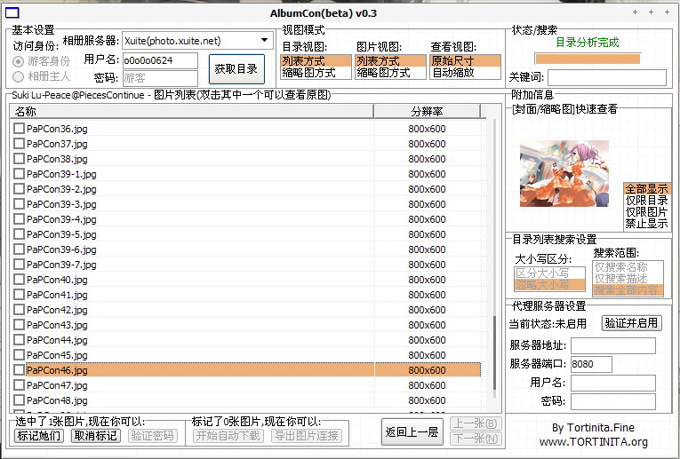Select 仅限图片 in quick view options
This screenshot has height=459, width=680.
click(x=646, y=212)
